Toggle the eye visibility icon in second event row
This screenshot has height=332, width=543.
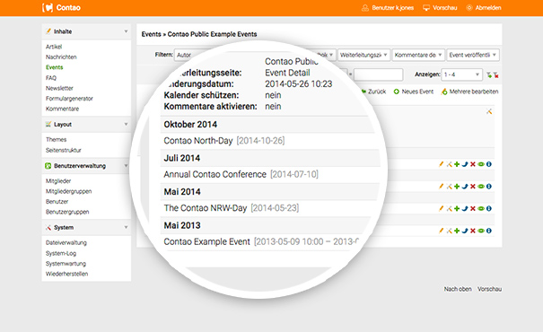(x=481, y=187)
